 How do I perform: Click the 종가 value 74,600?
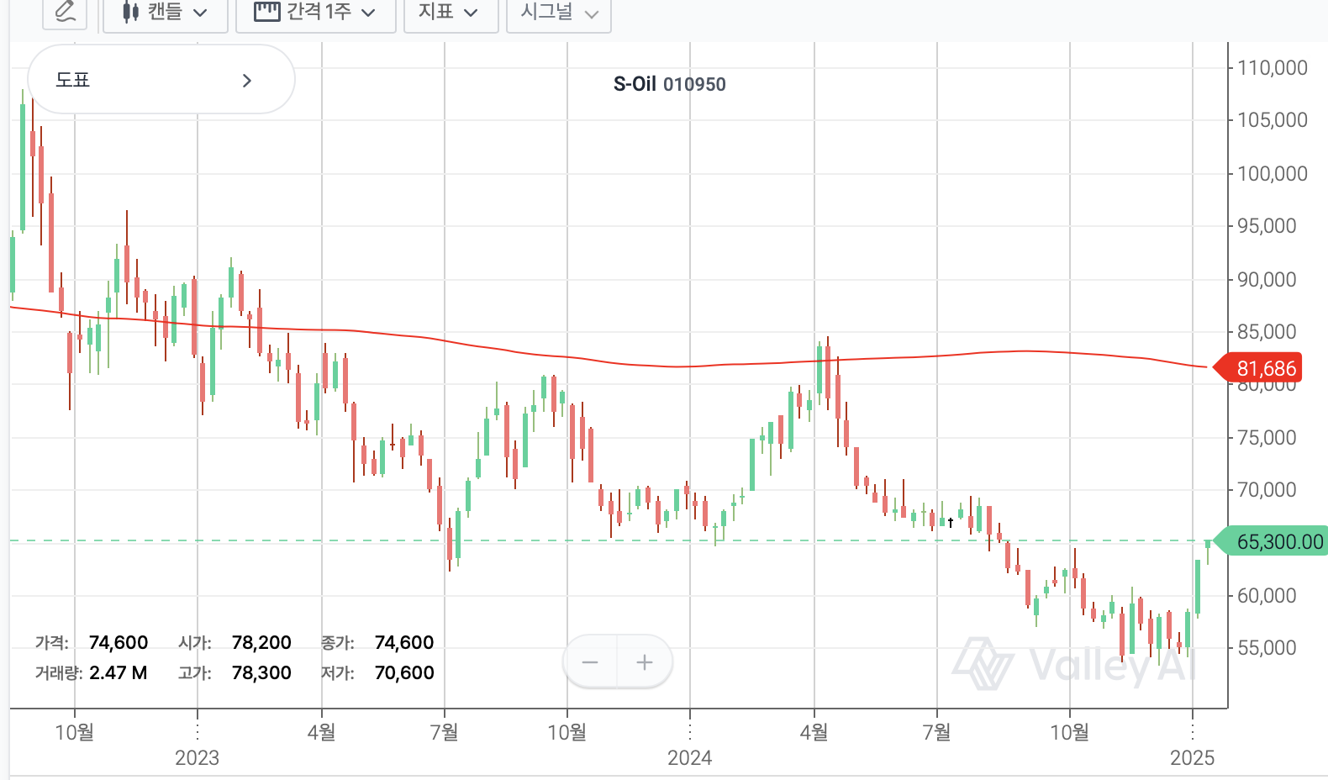404,643
